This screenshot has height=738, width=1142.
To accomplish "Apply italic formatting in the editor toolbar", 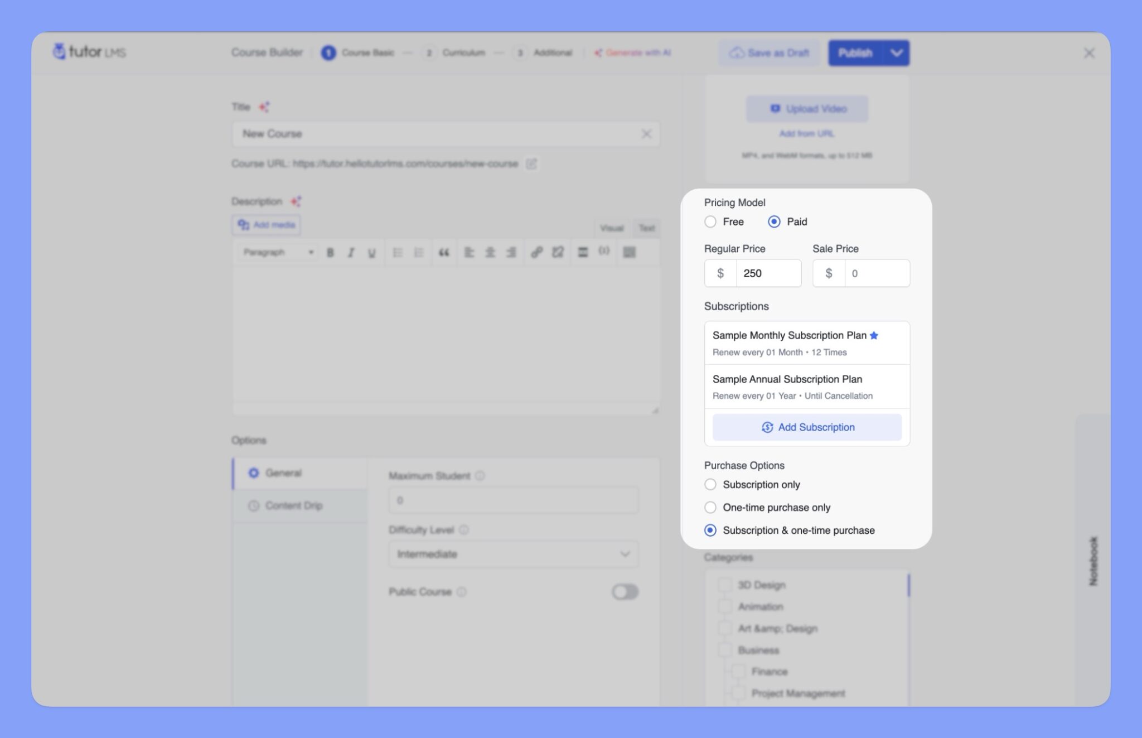I will coord(351,252).
